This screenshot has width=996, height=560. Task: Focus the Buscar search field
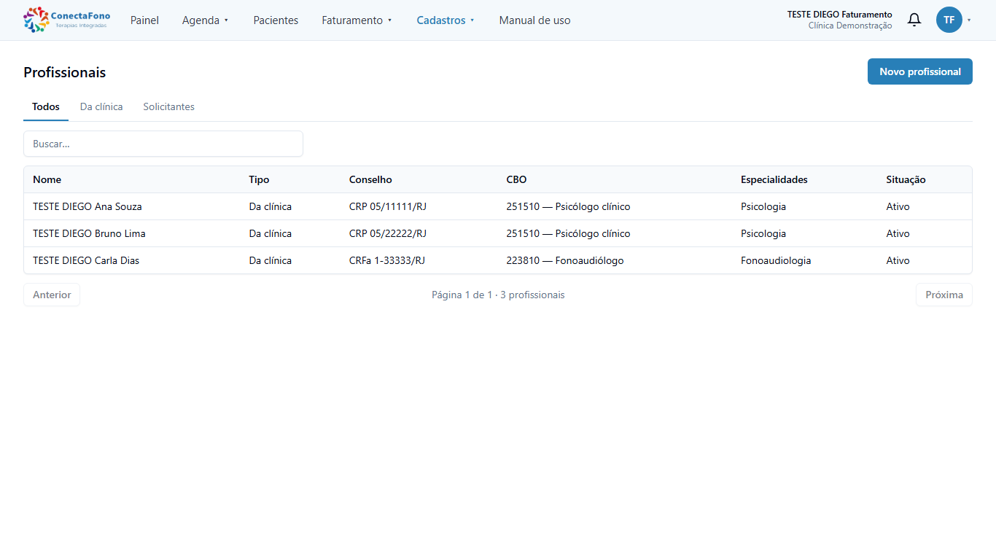coord(163,144)
